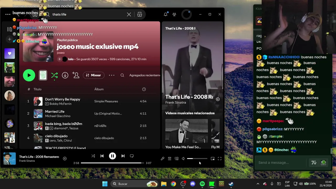Play the joseo music exlusive mp4 playlist
Viewport: 336px width, 189px height.
pos(29,75)
